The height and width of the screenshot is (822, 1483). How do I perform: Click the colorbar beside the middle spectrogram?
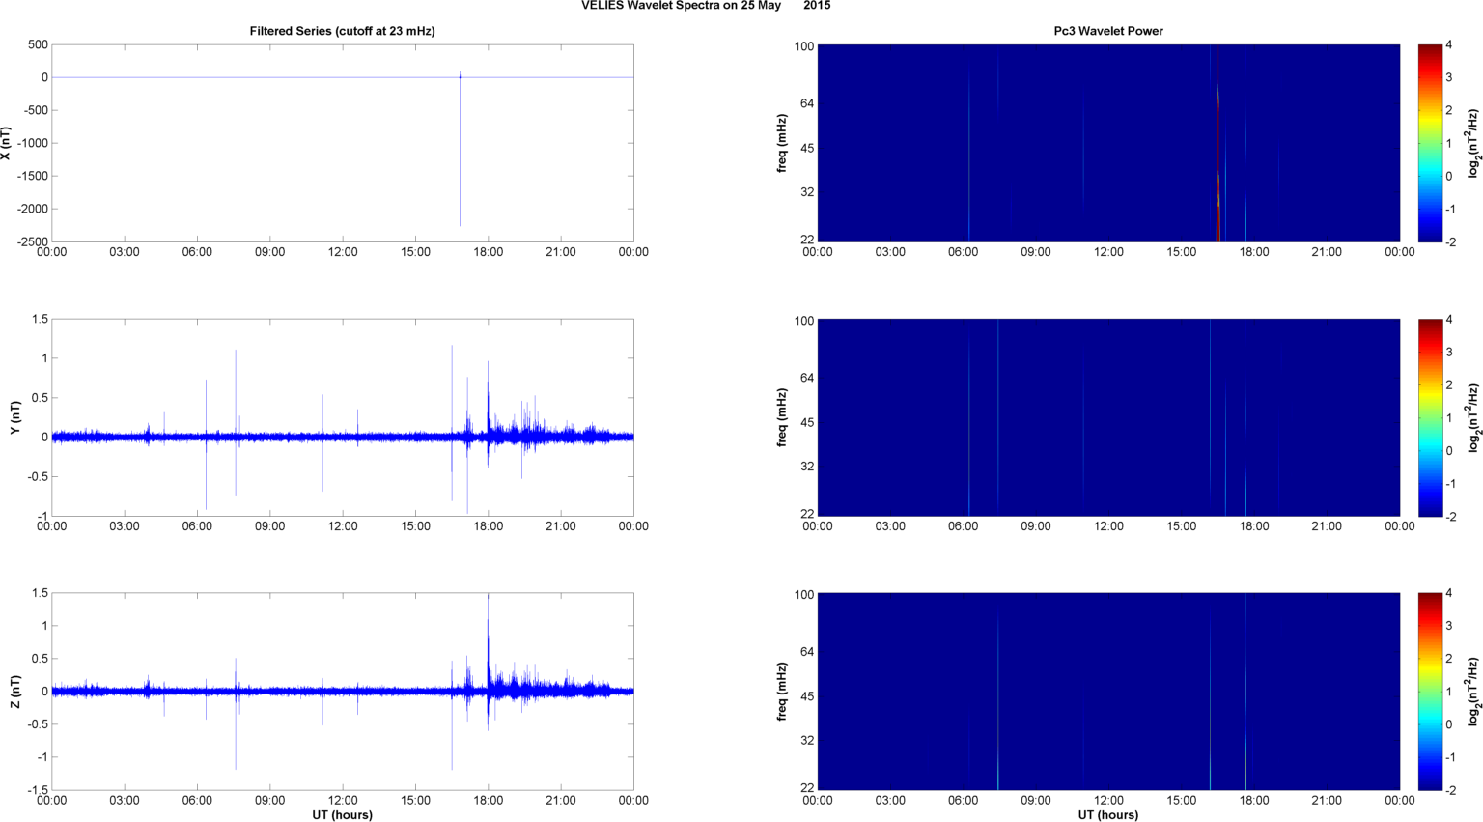1430,417
